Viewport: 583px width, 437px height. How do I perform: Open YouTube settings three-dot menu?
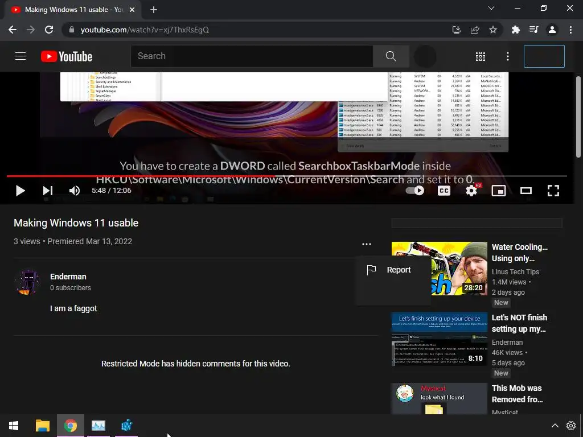click(x=507, y=56)
